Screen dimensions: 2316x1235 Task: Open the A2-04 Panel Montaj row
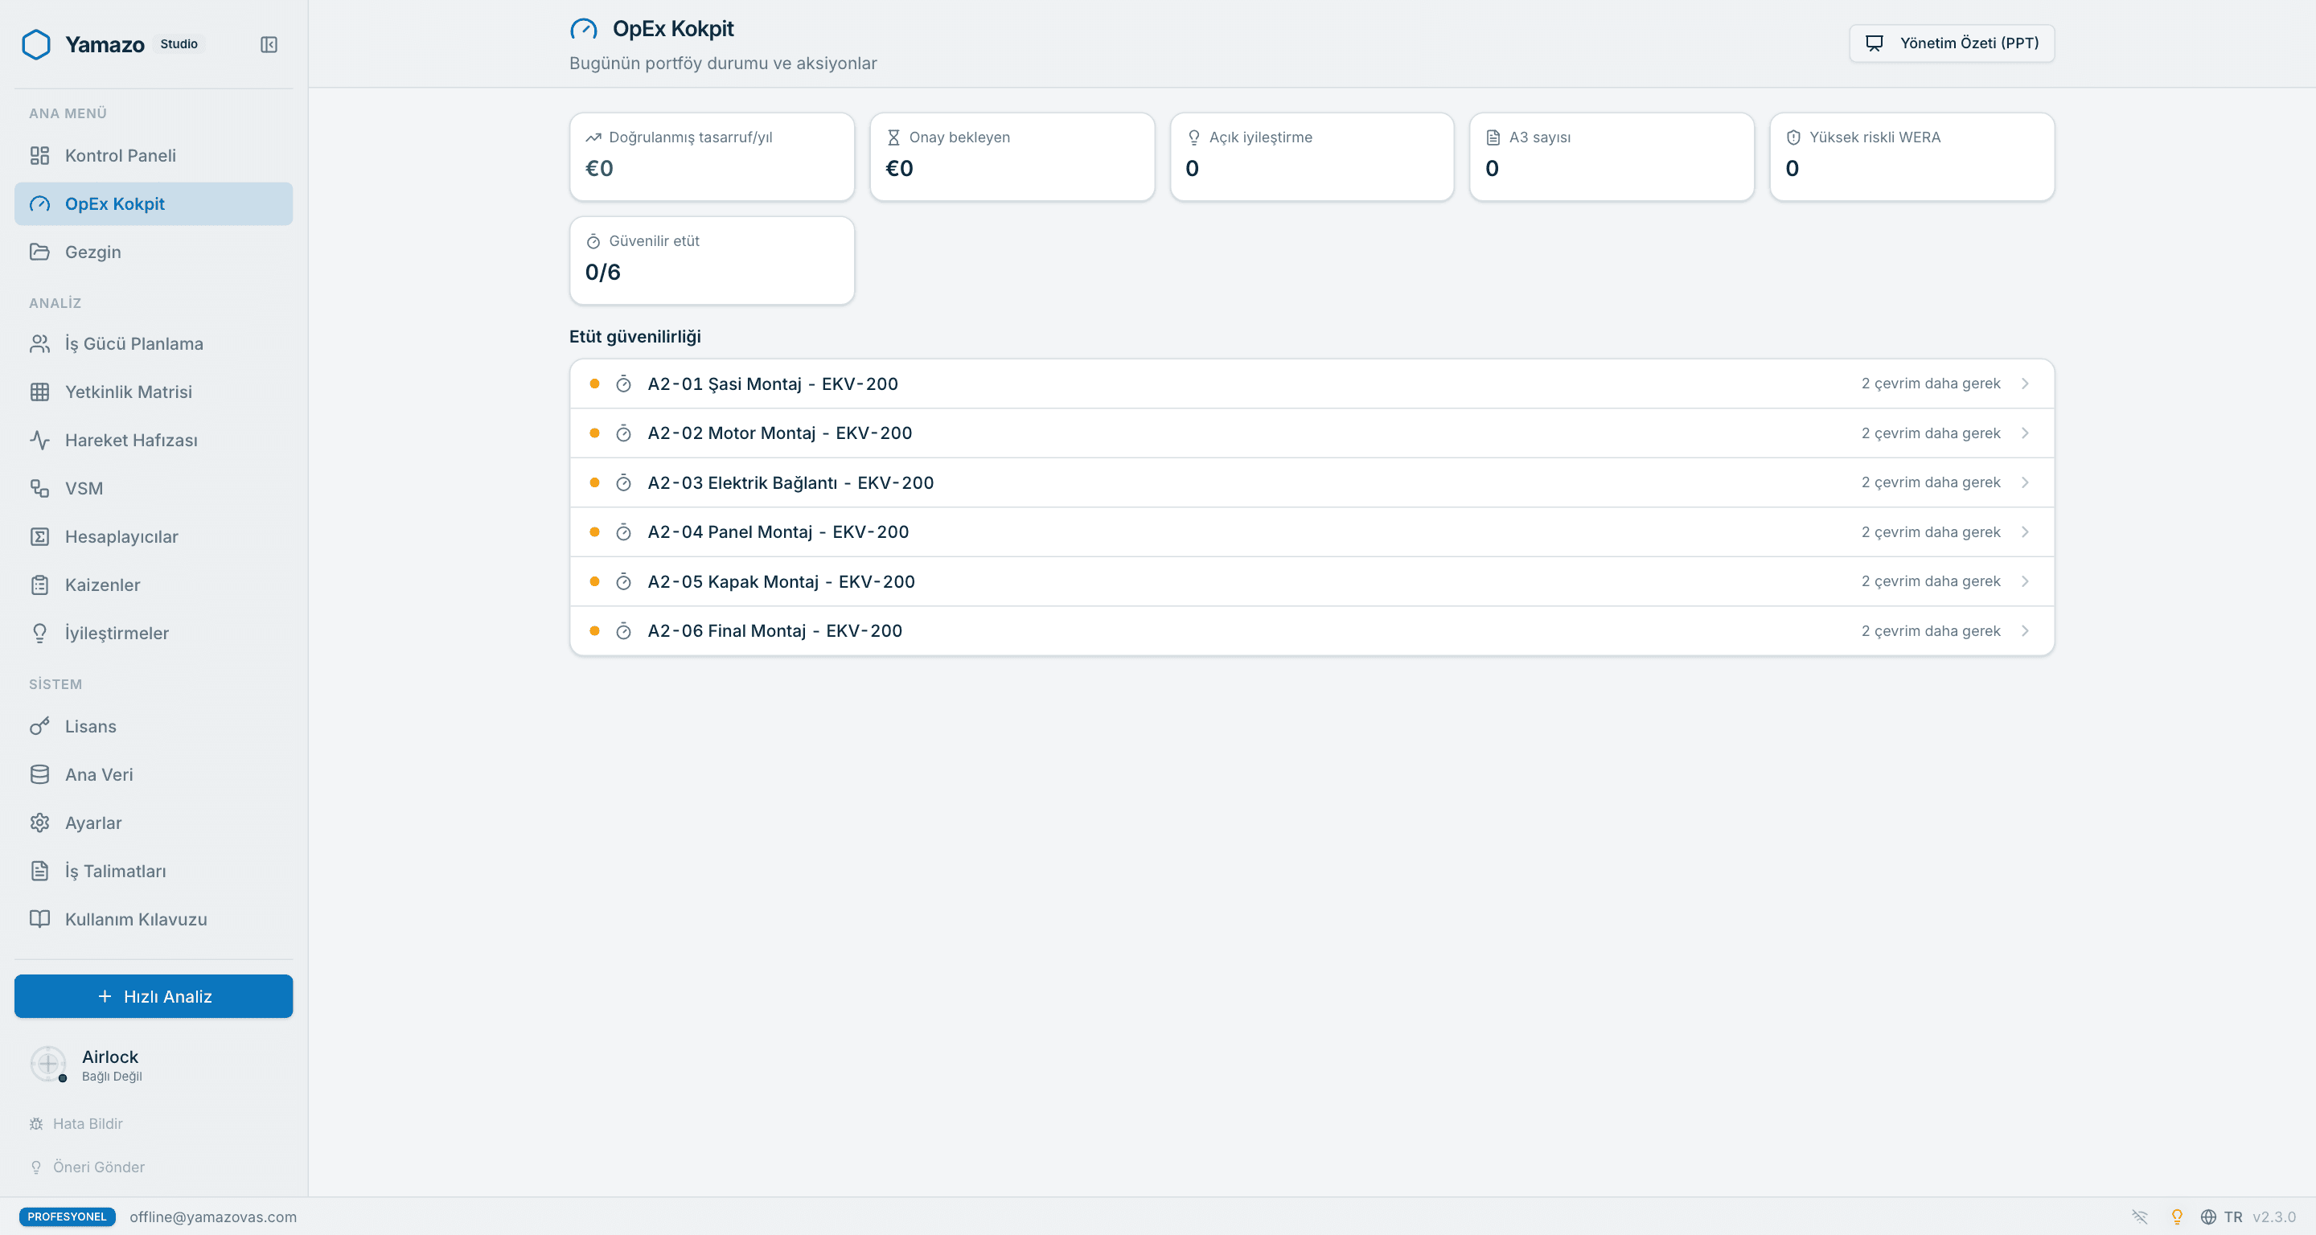point(1312,532)
